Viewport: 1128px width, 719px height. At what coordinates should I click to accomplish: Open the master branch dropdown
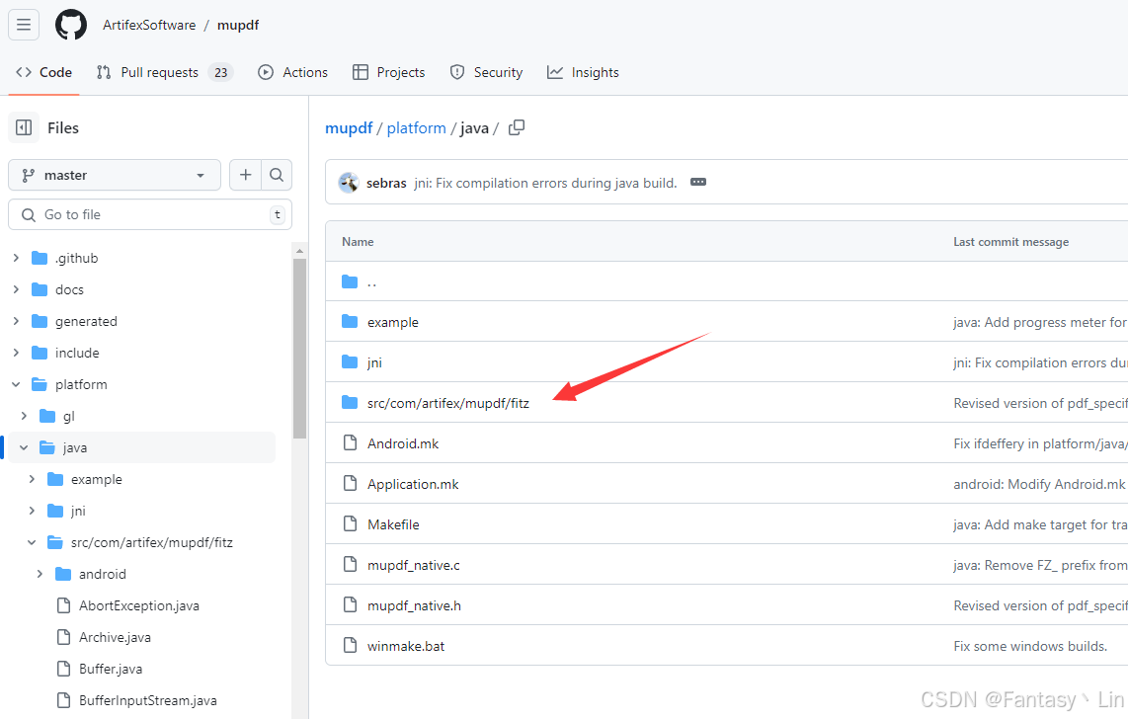115,175
